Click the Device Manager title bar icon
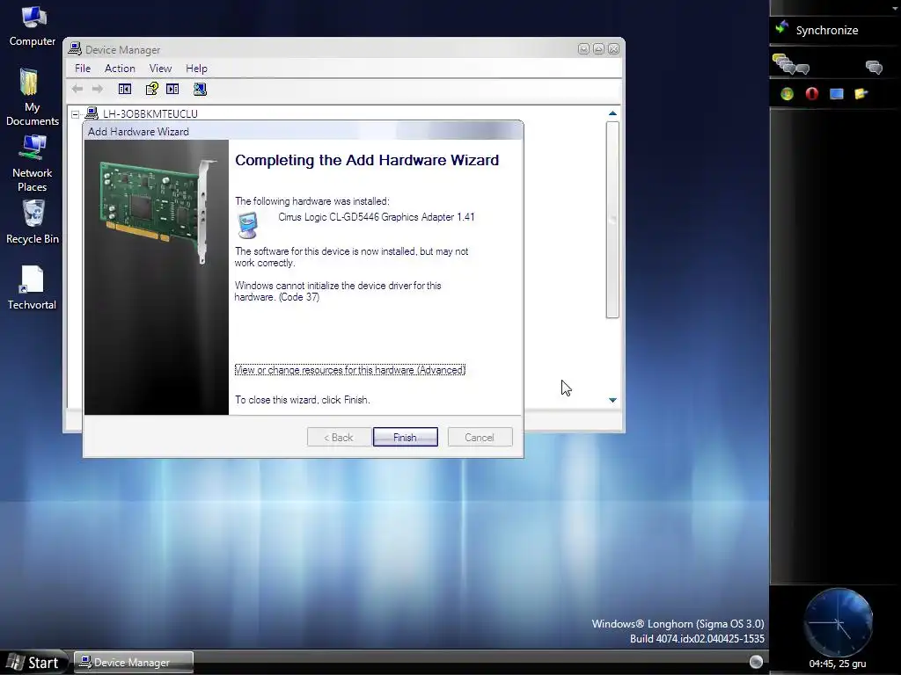 [75, 49]
